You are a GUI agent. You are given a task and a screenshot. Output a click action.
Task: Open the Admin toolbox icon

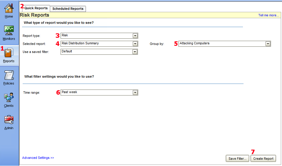(x=9, y=120)
